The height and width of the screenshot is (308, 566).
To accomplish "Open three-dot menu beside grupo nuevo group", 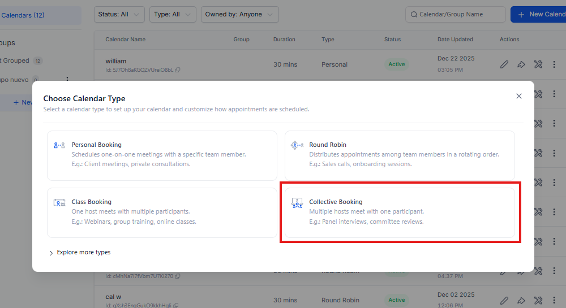I will point(67,80).
